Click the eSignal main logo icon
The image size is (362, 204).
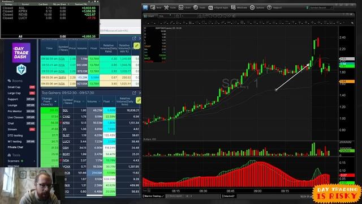click(145, 7)
